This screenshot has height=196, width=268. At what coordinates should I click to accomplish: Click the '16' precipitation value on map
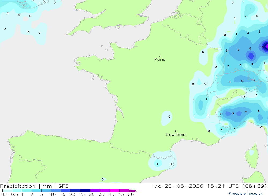click(x=262, y=47)
